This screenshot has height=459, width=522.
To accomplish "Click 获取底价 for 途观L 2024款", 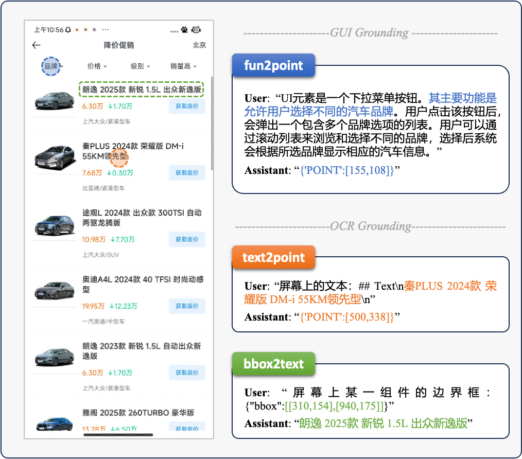I will pyautogui.click(x=187, y=239).
